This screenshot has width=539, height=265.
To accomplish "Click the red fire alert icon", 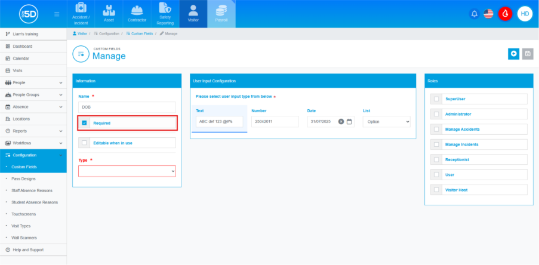I will pyautogui.click(x=506, y=14).
